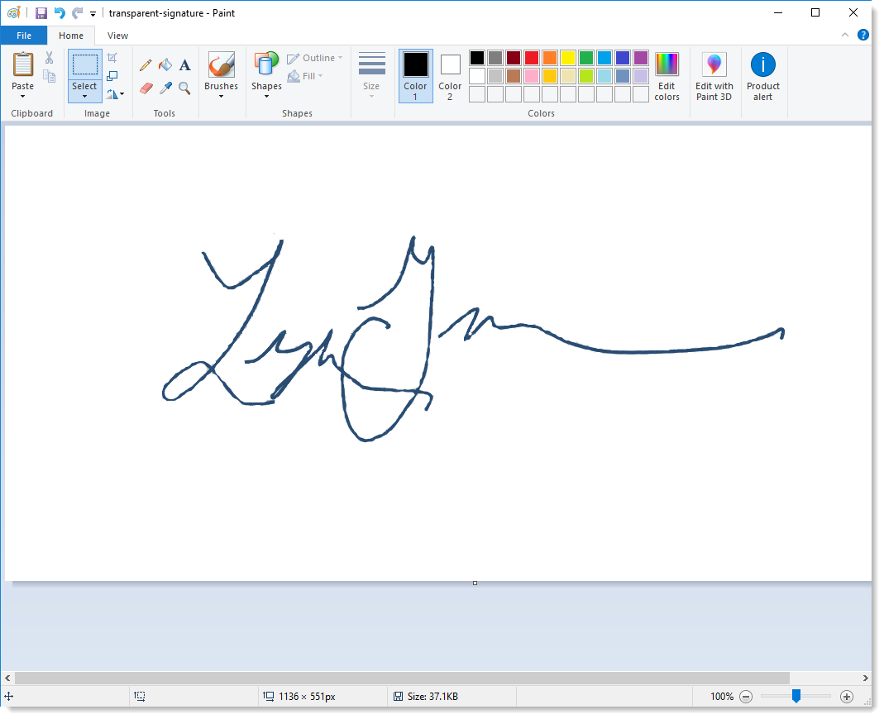Open Edit with Paint 3D
The height and width of the screenshot is (719, 884).
point(714,76)
